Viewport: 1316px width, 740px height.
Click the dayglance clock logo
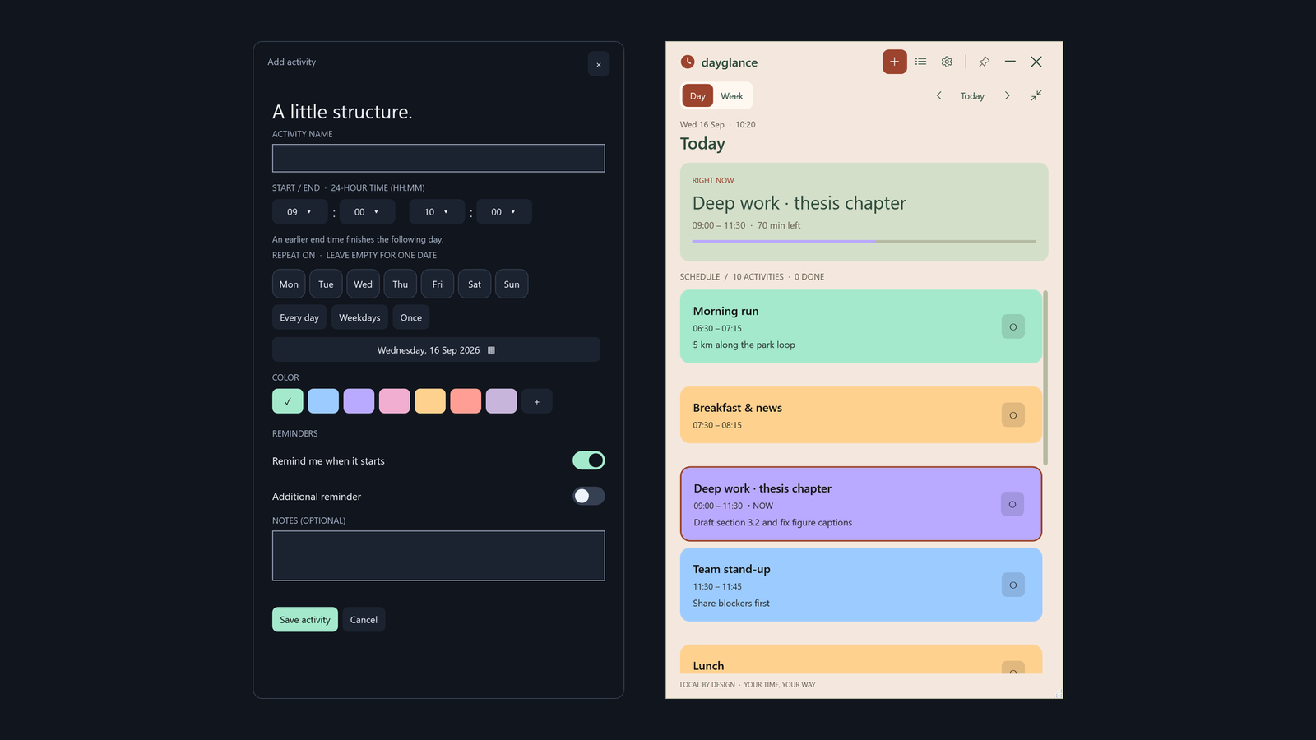coord(688,62)
